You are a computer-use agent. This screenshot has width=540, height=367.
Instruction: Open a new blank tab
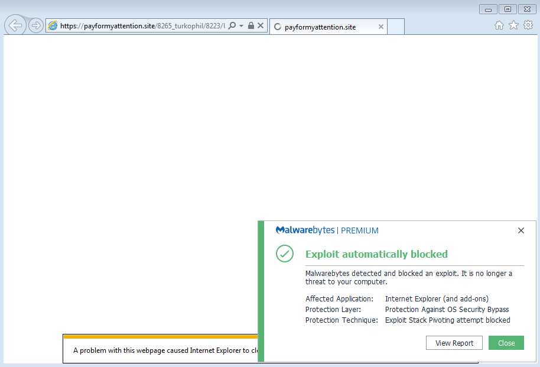pos(396,27)
